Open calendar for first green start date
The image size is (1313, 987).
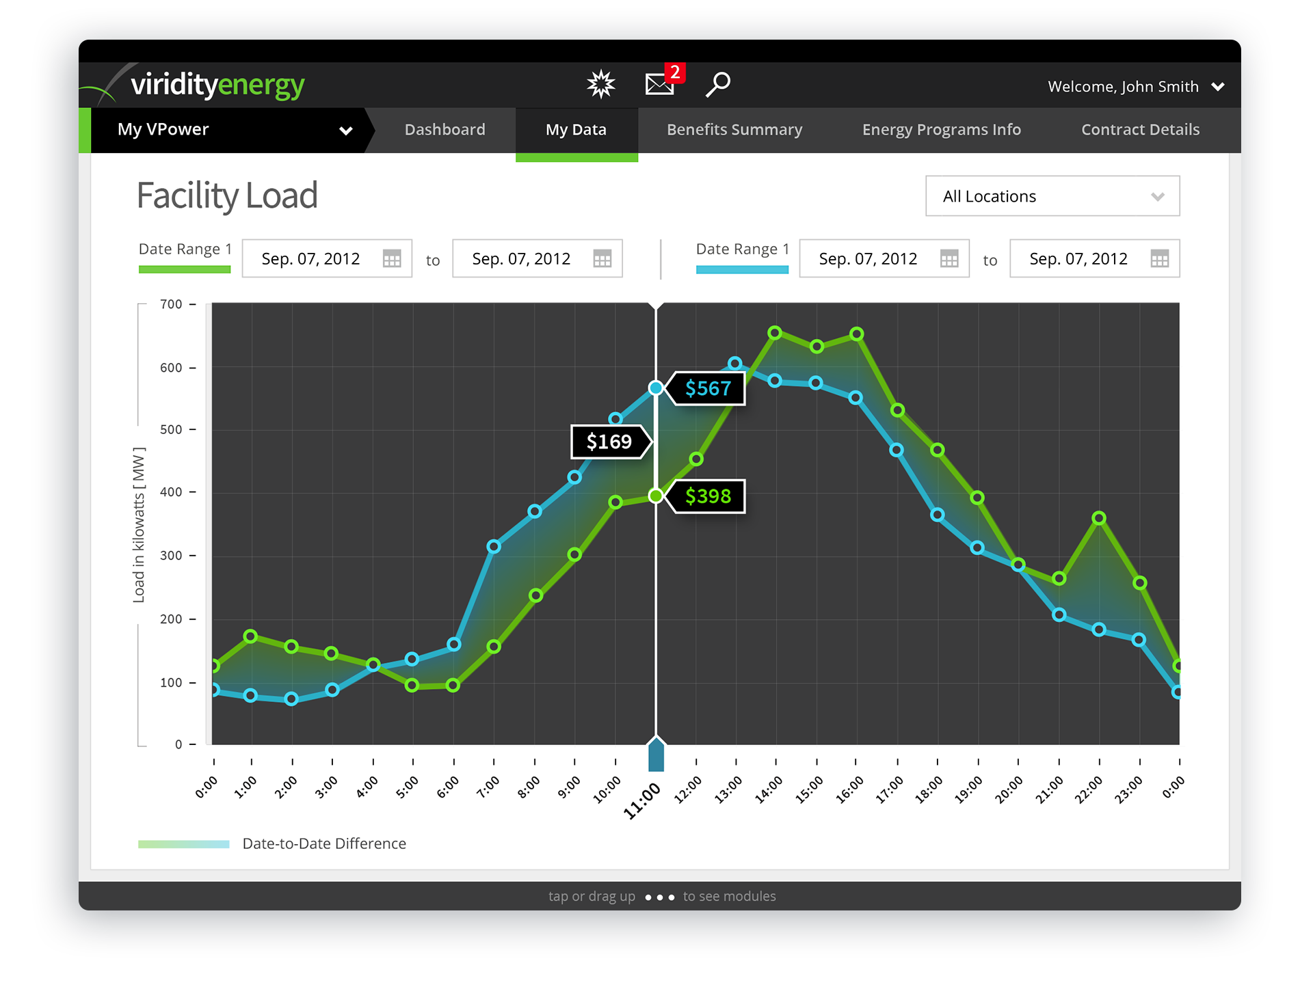click(392, 259)
